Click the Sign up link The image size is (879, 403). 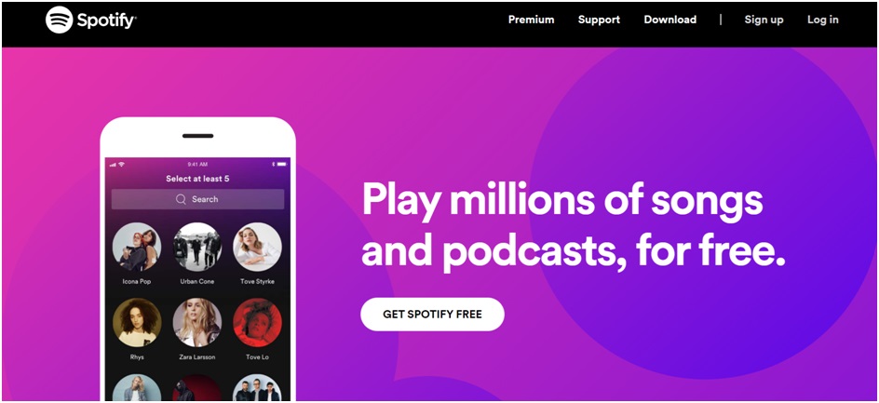764,20
